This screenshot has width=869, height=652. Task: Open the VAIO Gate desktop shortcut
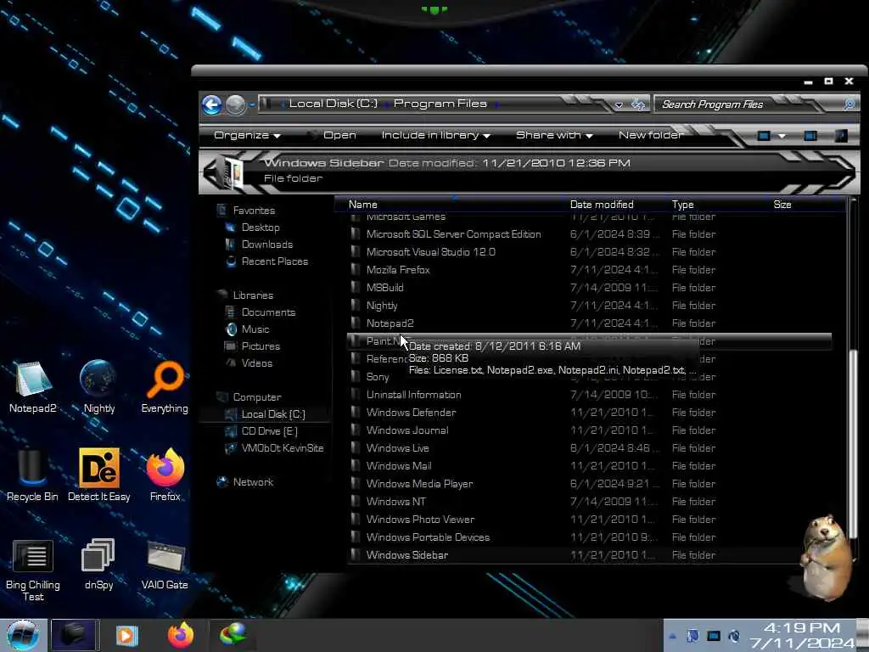tap(165, 565)
